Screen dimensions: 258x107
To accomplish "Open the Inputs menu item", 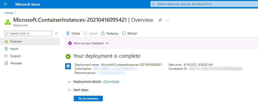I will [14, 49].
